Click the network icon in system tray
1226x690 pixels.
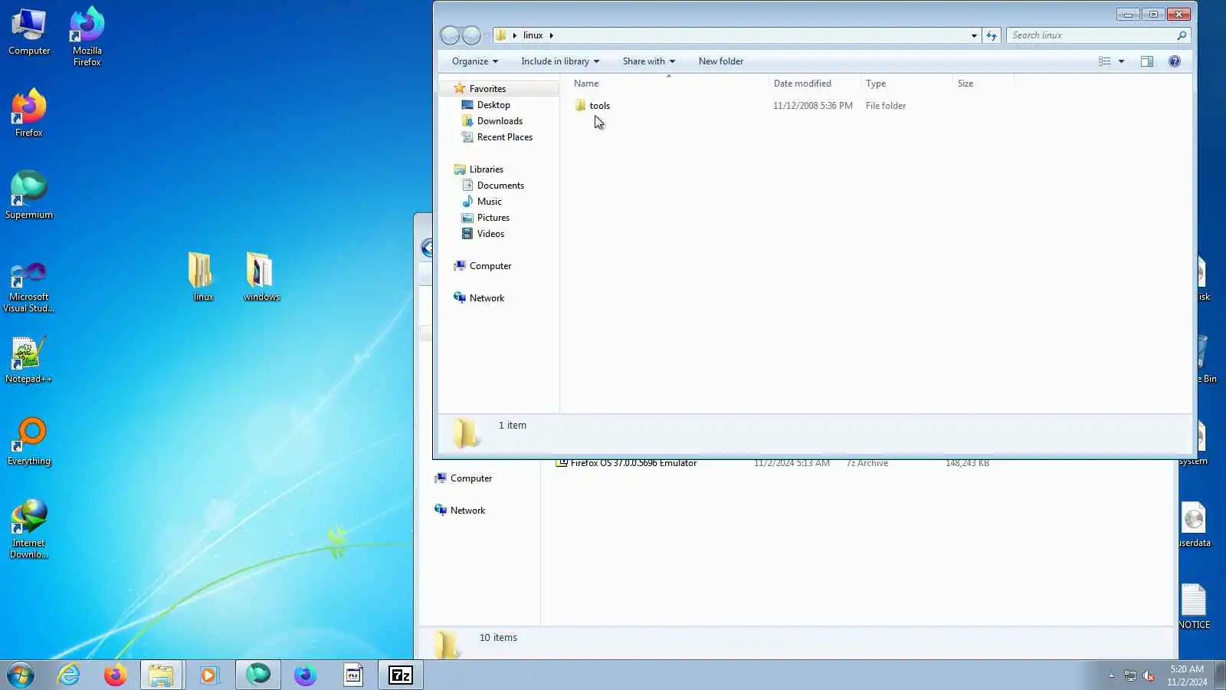1130,675
